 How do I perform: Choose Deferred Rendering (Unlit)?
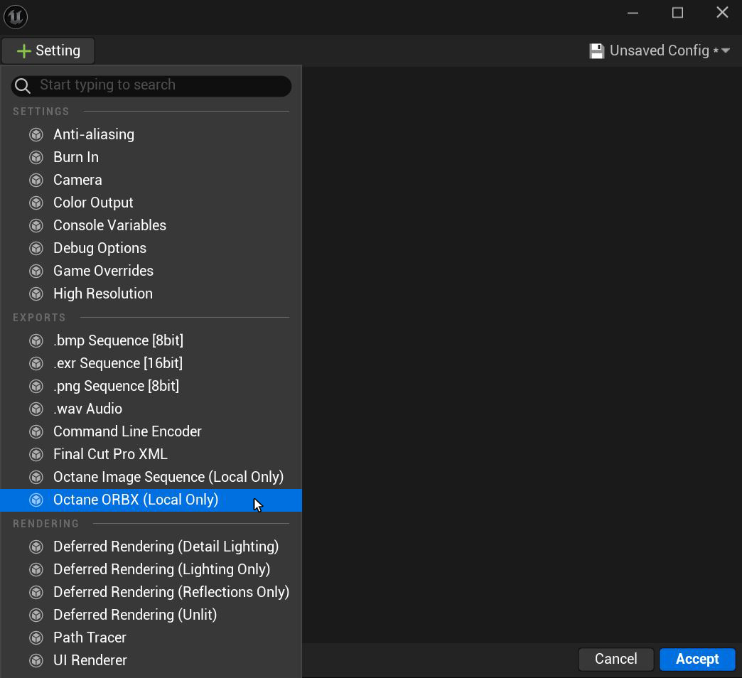135,614
